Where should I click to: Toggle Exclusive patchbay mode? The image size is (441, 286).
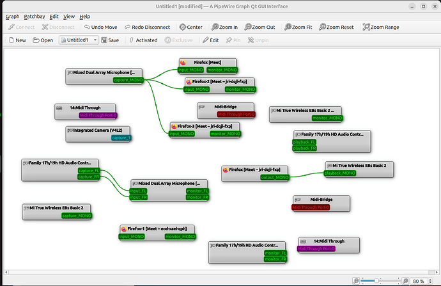click(x=179, y=40)
